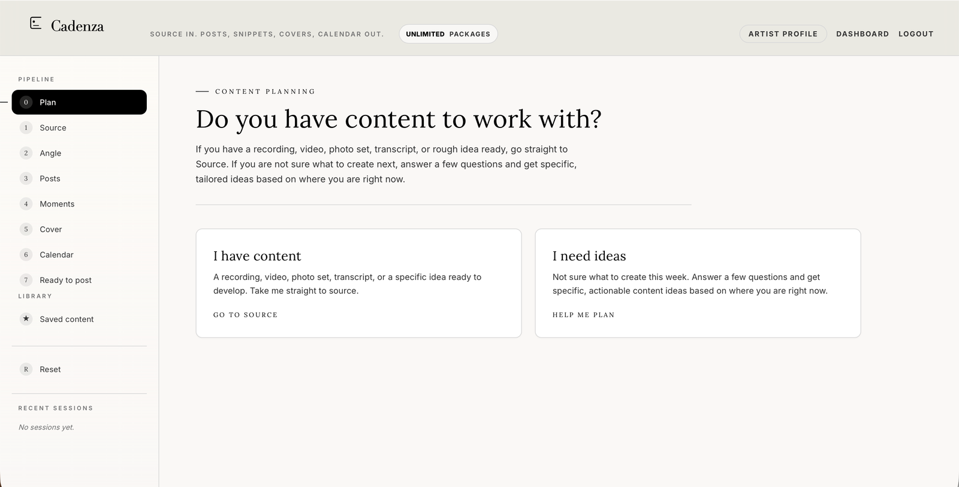Click Help Me Plan link
The image size is (959, 487).
tap(583, 315)
